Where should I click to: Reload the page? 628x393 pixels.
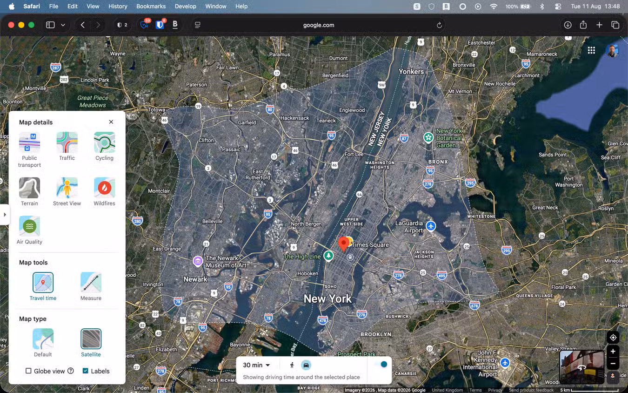pos(439,25)
